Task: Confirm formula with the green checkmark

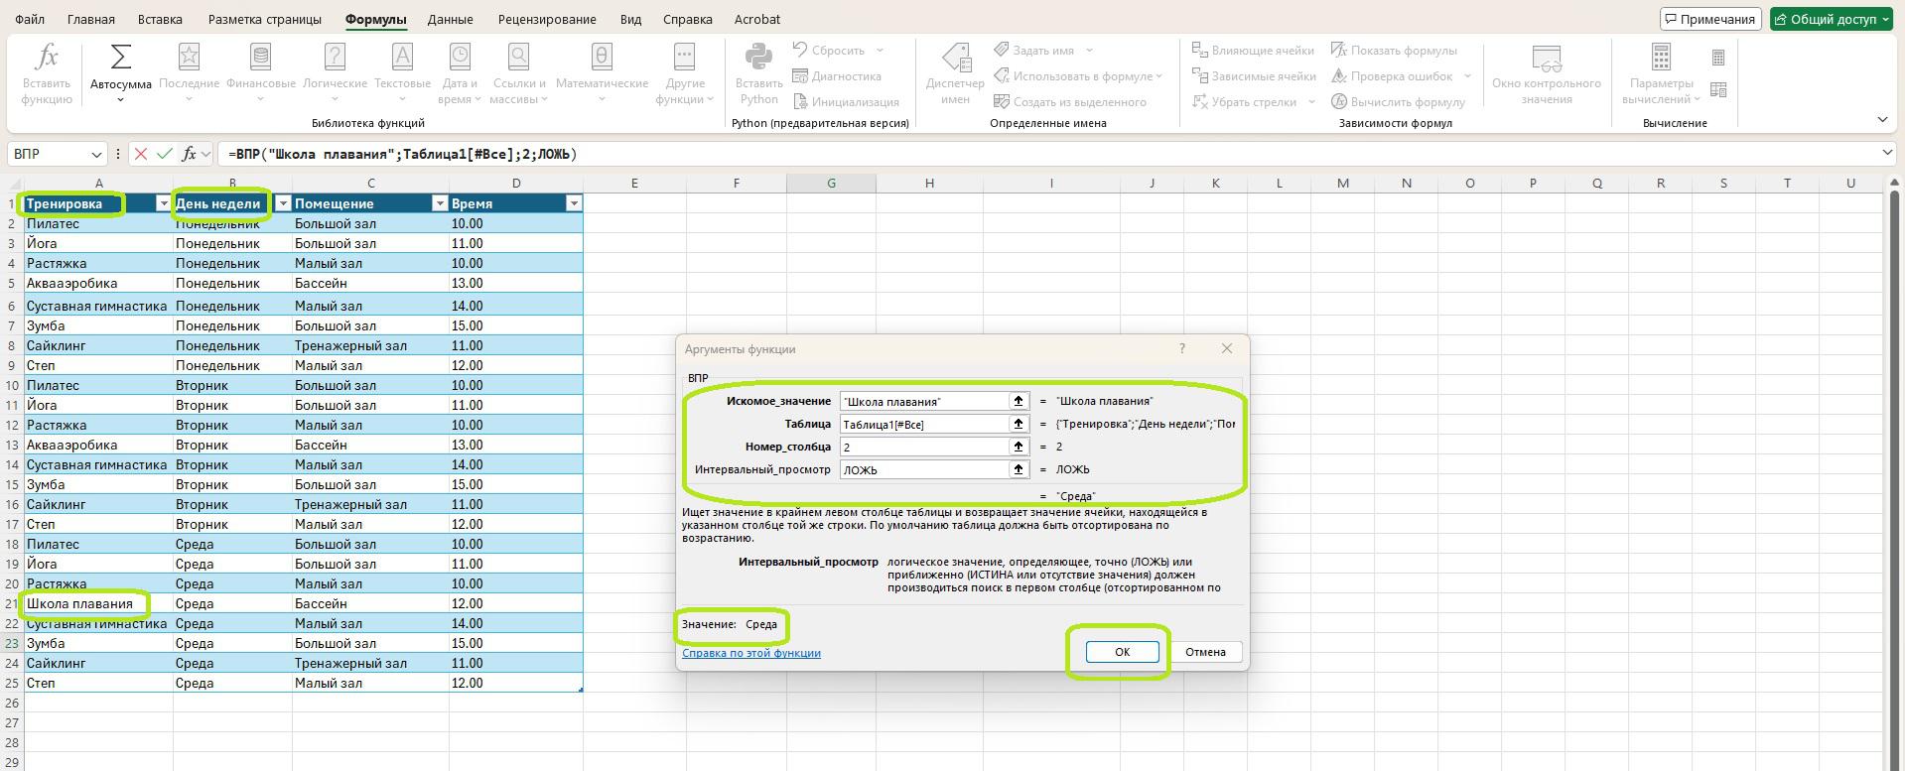Action: click(x=165, y=154)
